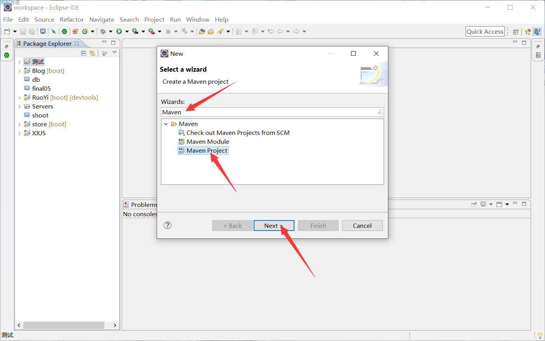Click the green Run icon

click(x=119, y=31)
